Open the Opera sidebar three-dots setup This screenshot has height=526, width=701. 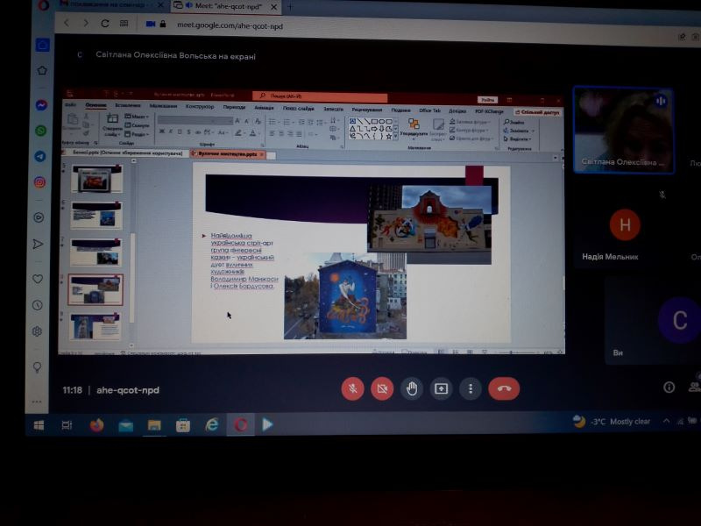(x=37, y=402)
